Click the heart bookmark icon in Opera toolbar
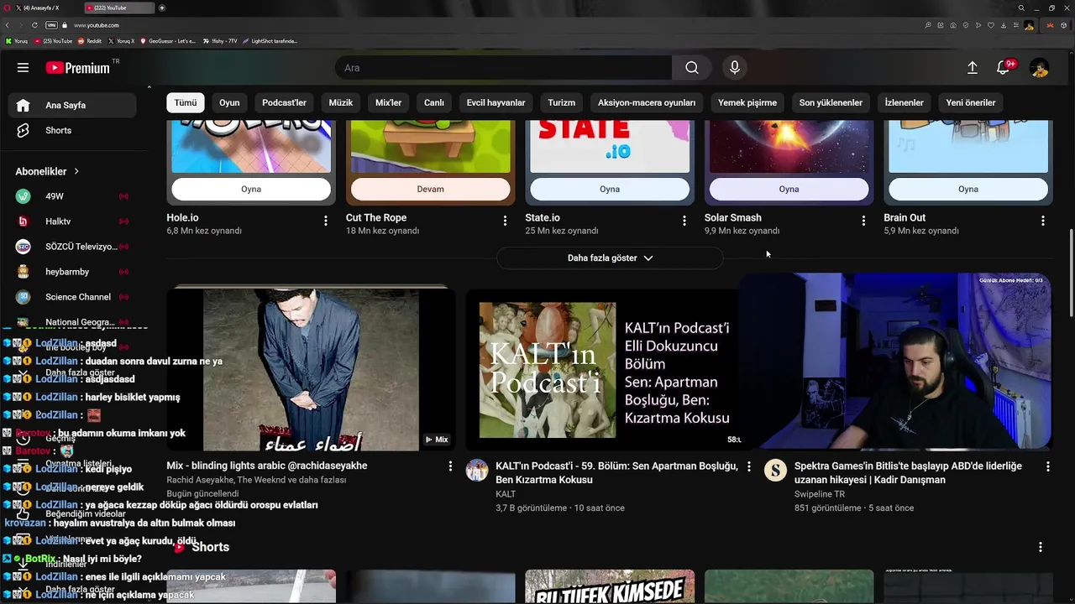 [x=990, y=25]
